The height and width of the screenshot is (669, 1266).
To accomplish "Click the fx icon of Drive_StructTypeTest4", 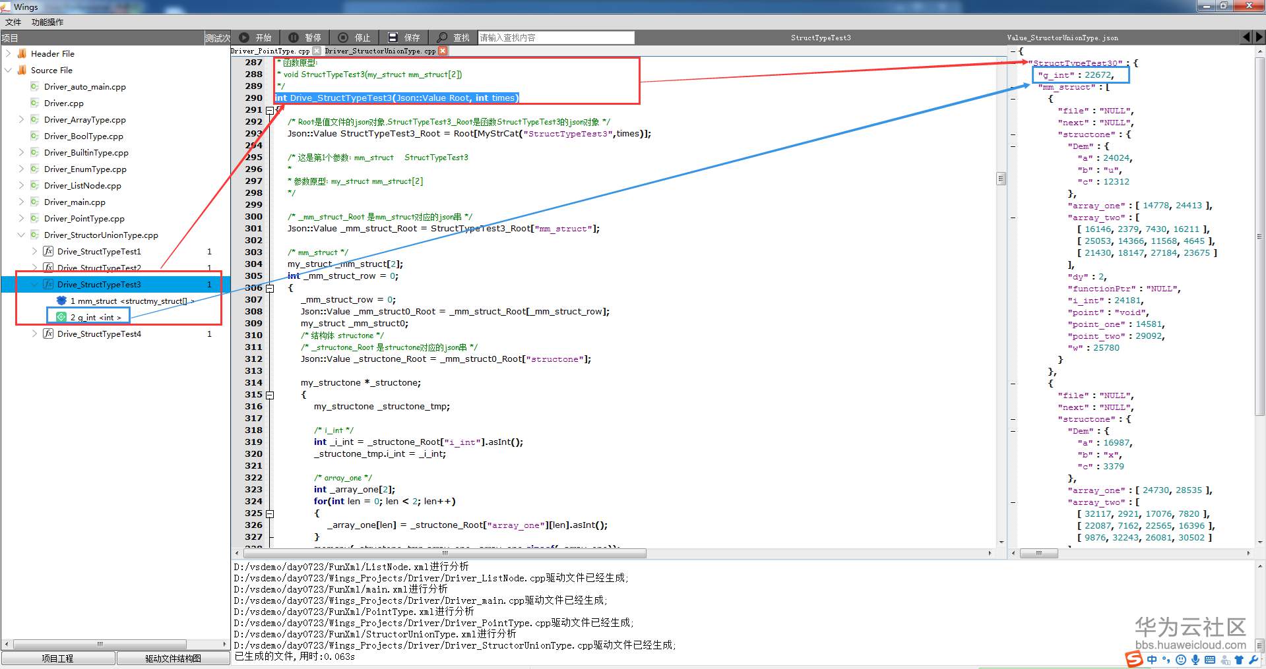I will [48, 334].
